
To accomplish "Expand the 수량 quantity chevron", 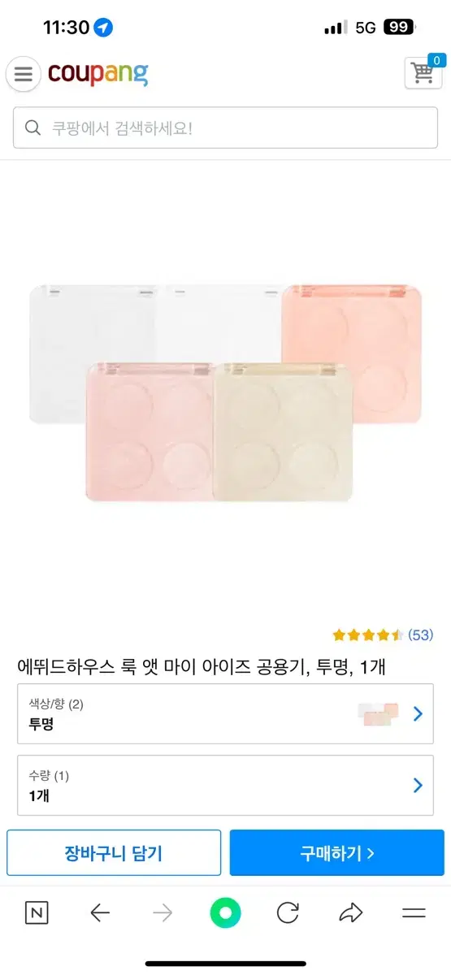I will tap(418, 785).
